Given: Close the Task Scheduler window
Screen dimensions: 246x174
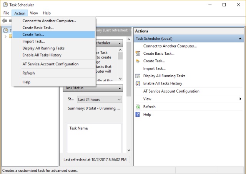Looking at the screenshot, I should tap(238, 5).
